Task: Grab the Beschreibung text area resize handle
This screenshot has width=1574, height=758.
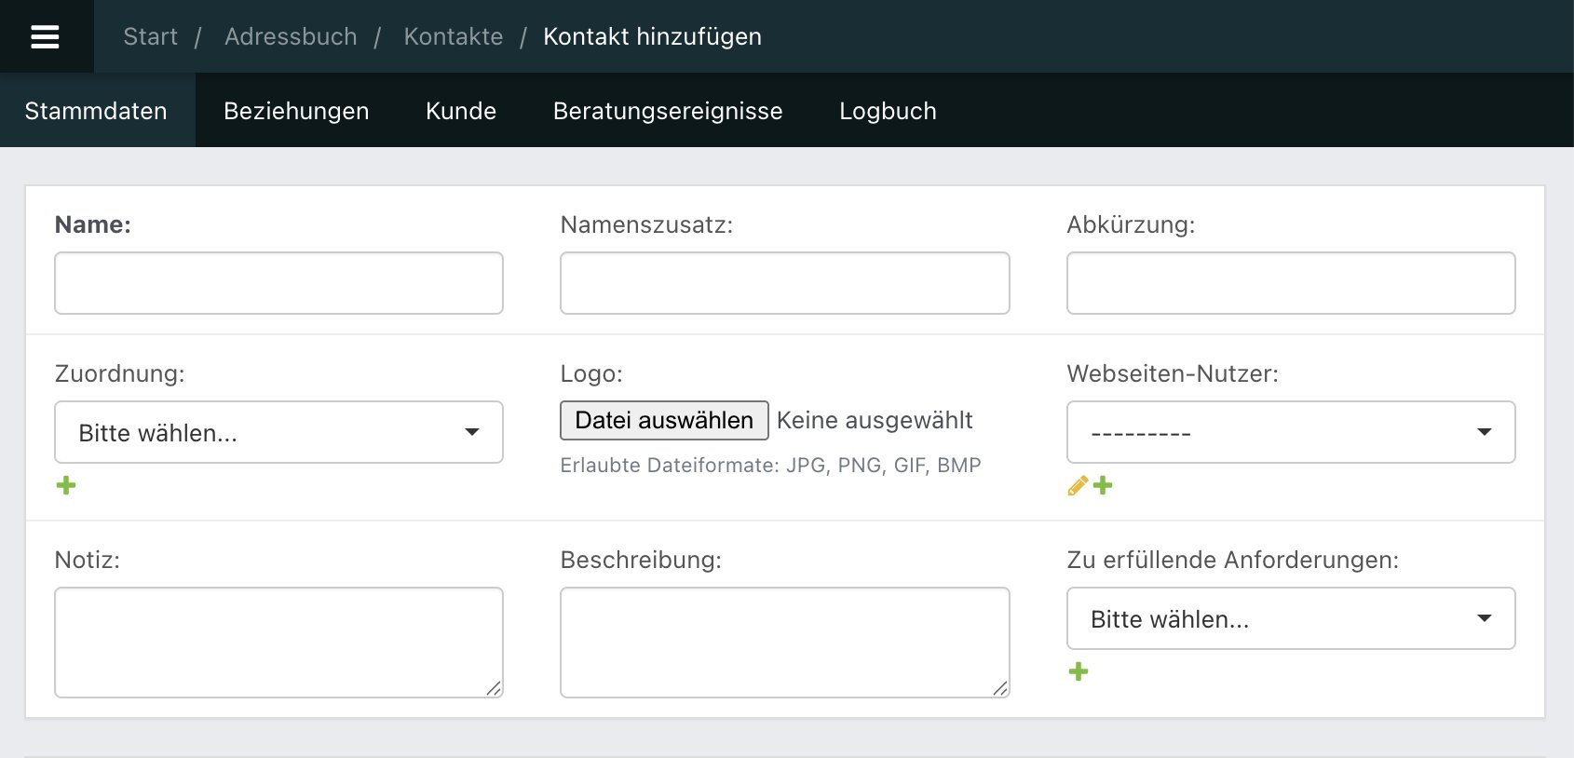Action: pos(1000,688)
